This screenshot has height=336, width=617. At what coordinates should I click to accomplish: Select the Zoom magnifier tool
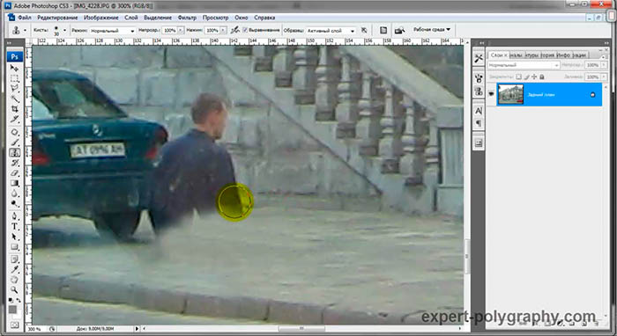click(15, 290)
